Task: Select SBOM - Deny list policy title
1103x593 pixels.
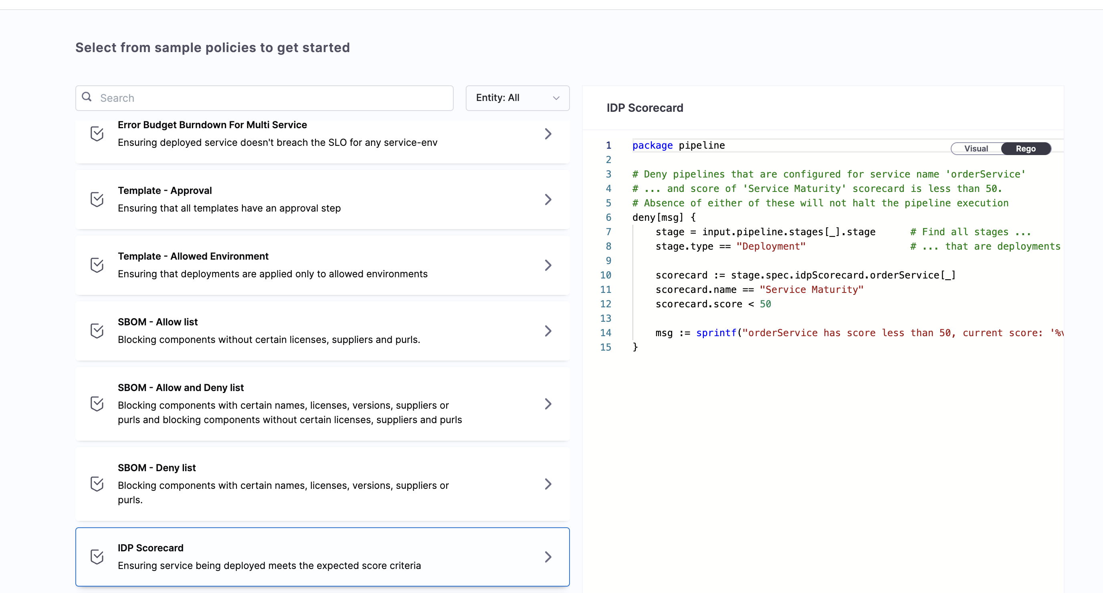Action: 157,468
